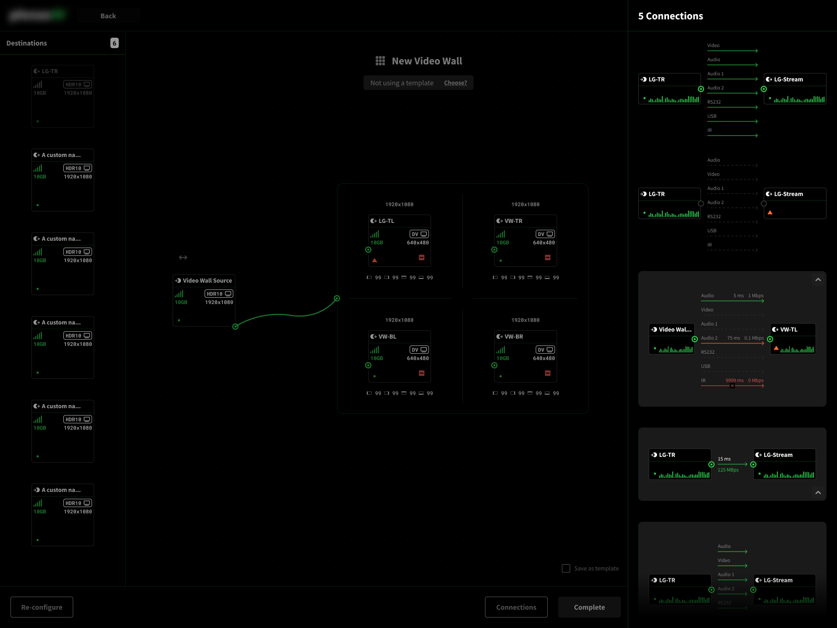Click the video wall grid icon
This screenshot has width=837, height=628.
coord(380,61)
